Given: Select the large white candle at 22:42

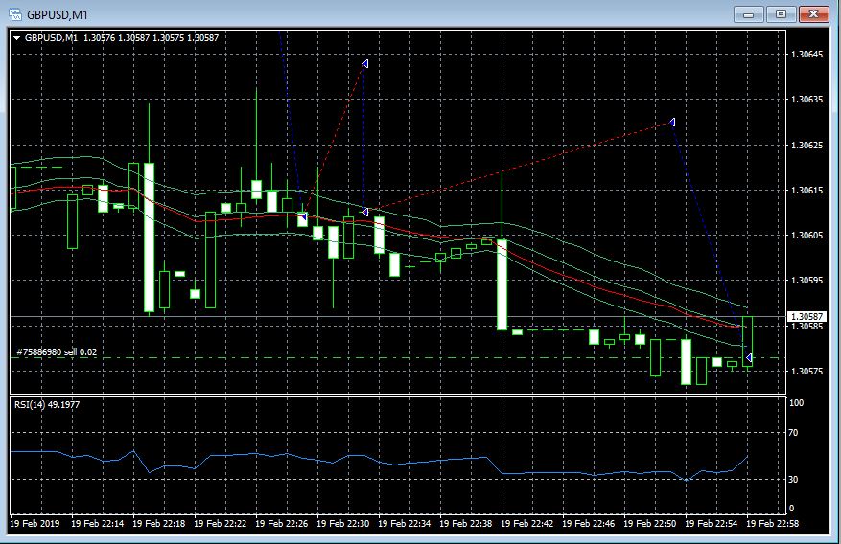Looking at the screenshot, I should pyautogui.click(x=502, y=284).
